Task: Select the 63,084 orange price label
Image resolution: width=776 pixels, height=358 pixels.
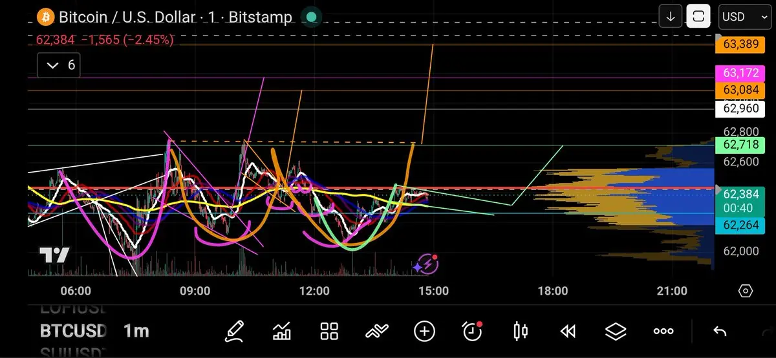Action: tap(740, 89)
